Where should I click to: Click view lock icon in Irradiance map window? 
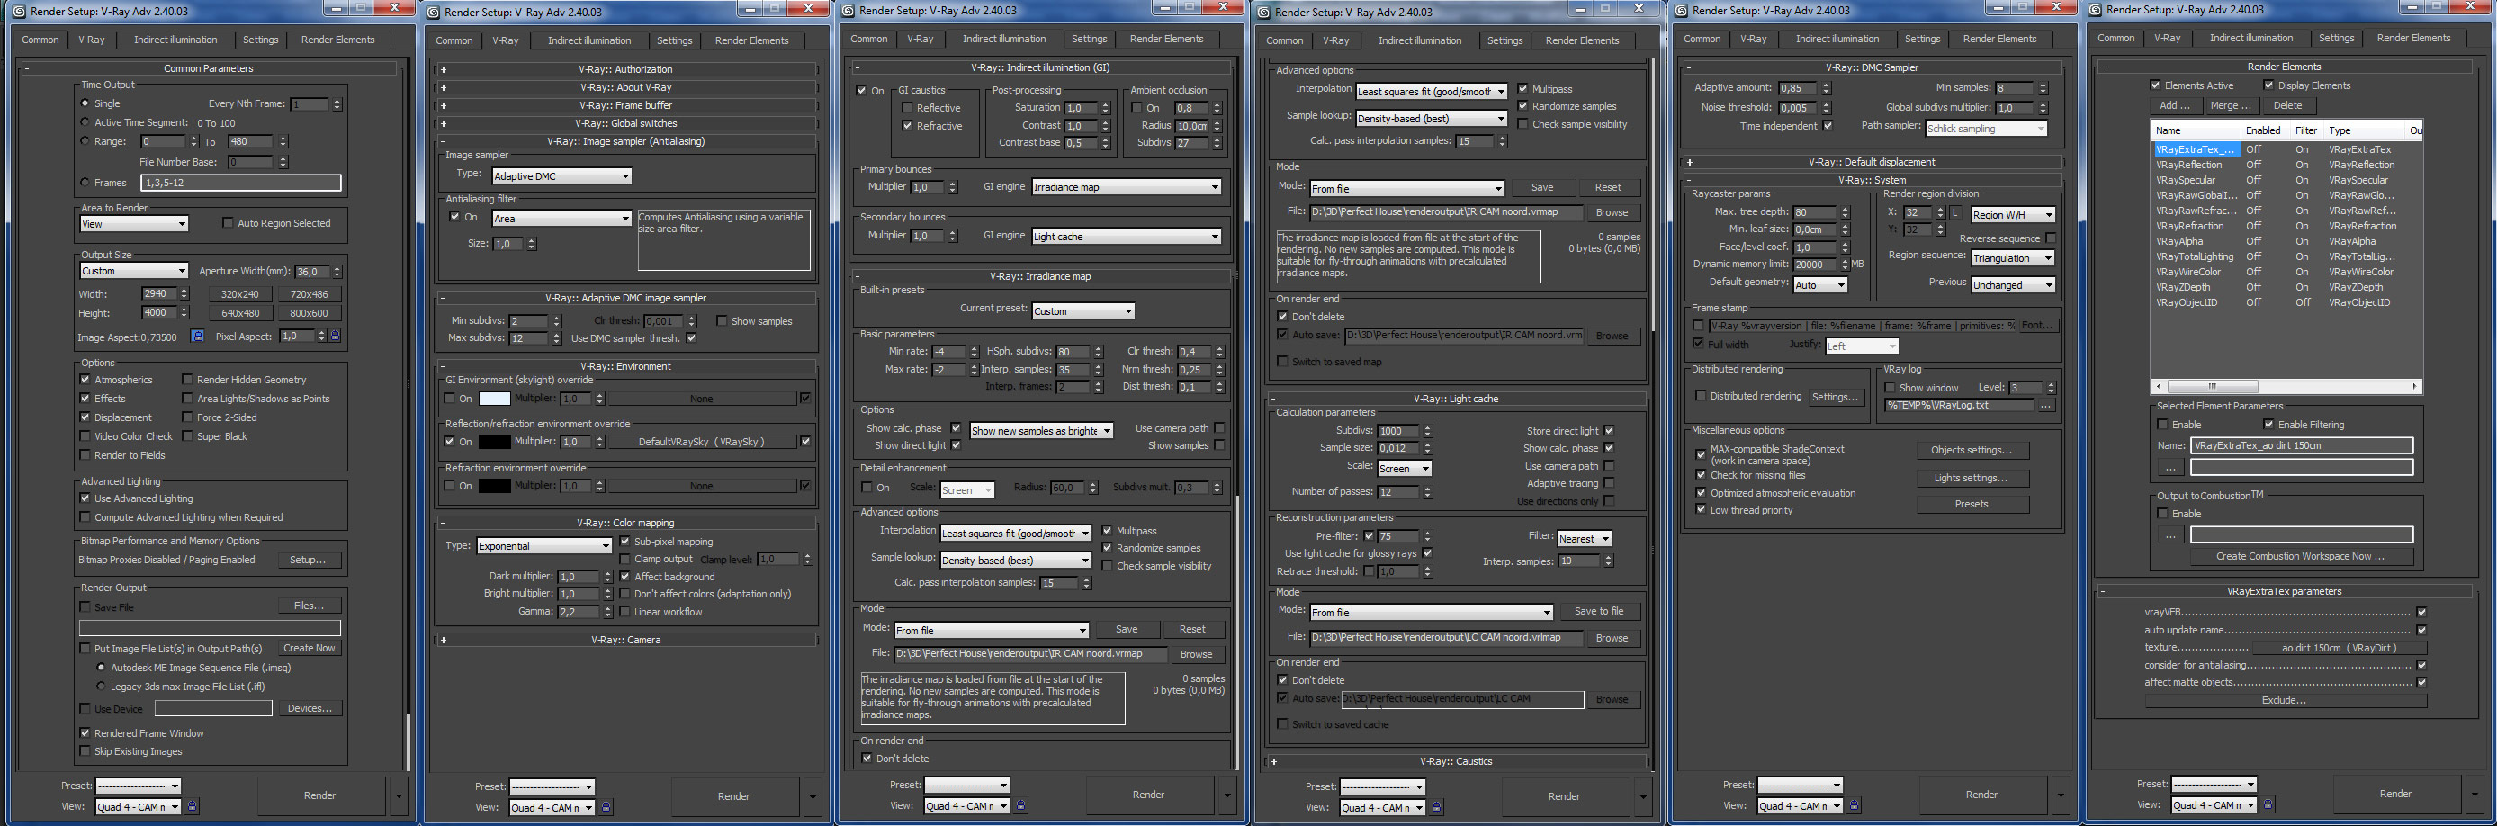click(x=1020, y=804)
